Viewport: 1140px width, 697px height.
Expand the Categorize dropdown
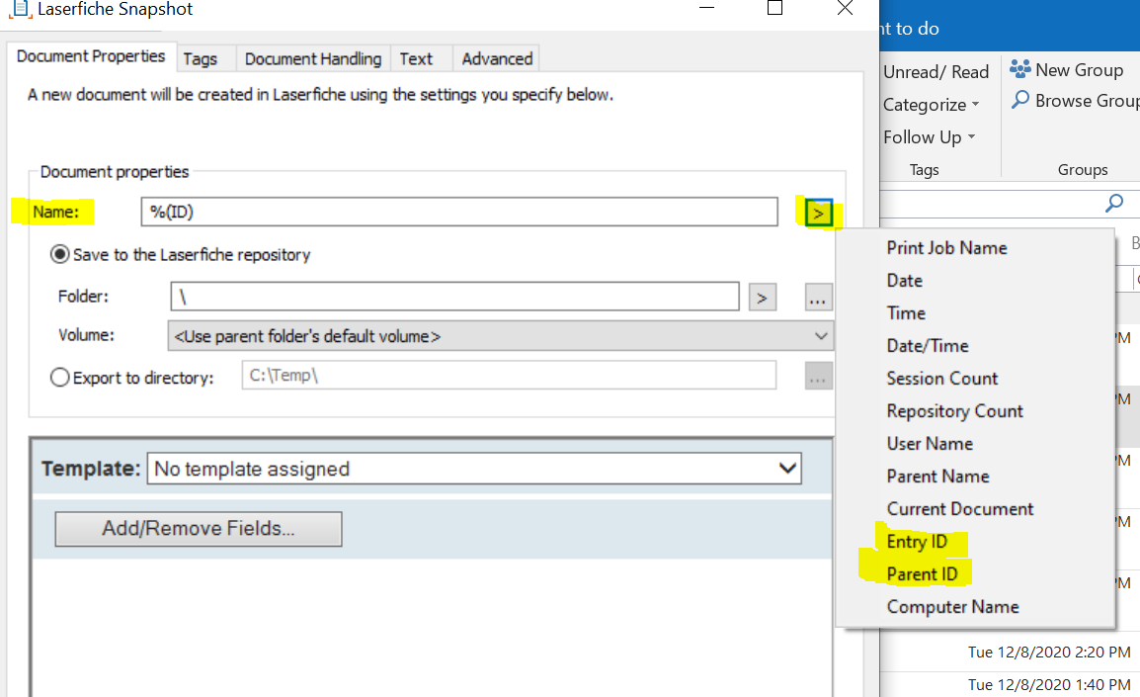tap(931, 105)
